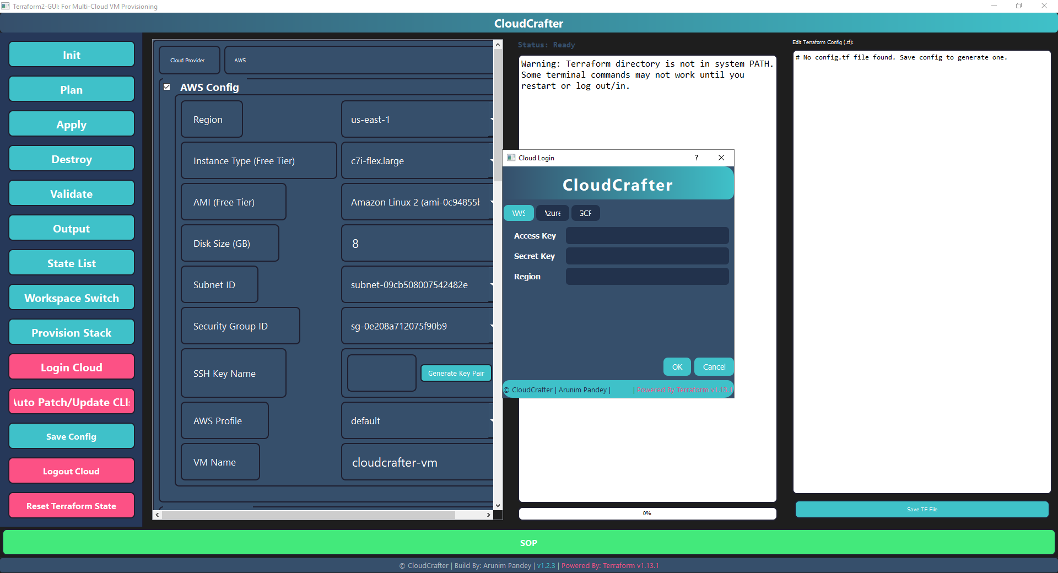Switch to the Azure tab in Cloud Login

point(552,213)
